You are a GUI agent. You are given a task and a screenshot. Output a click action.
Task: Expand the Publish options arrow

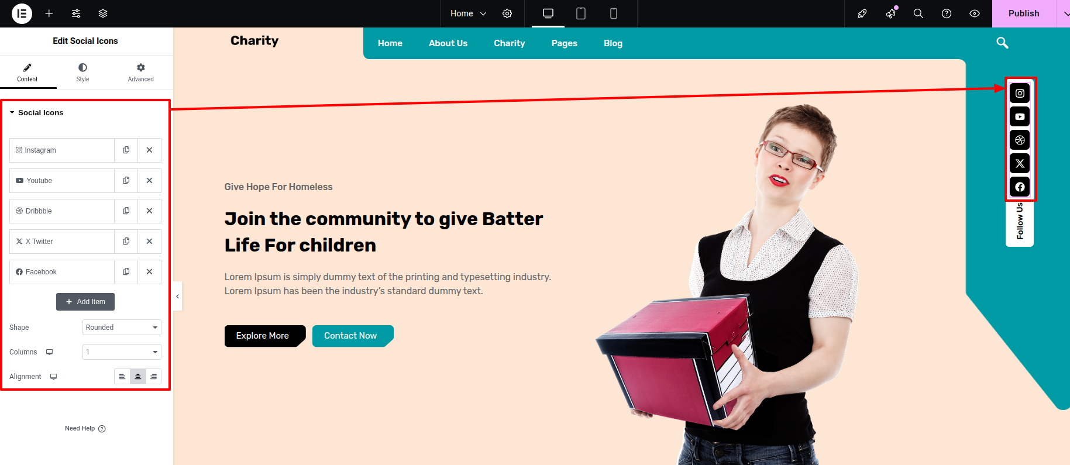[x=1064, y=13]
